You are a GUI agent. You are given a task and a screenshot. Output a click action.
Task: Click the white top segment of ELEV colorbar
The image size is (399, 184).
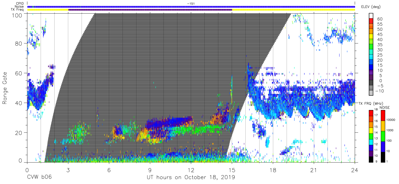tap(371, 16)
